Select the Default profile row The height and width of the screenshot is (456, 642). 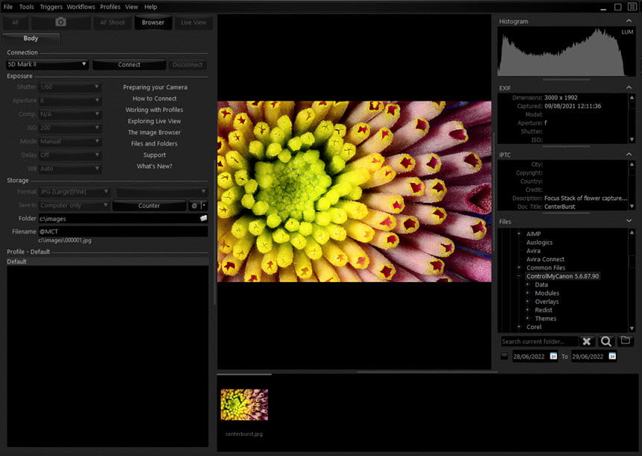coord(107,261)
